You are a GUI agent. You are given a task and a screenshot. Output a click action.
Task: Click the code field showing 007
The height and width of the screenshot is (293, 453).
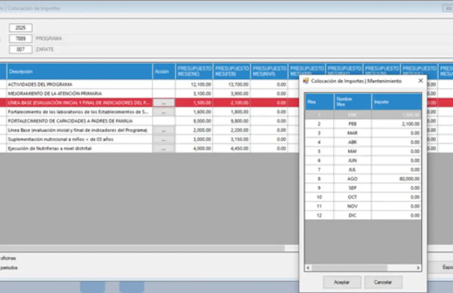pos(21,49)
